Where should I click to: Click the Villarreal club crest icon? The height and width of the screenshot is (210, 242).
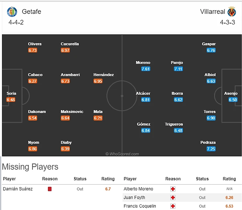coord(232,12)
